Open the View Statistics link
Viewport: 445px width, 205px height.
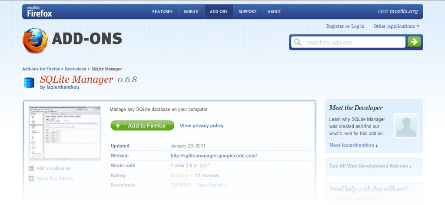(x=212, y=185)
